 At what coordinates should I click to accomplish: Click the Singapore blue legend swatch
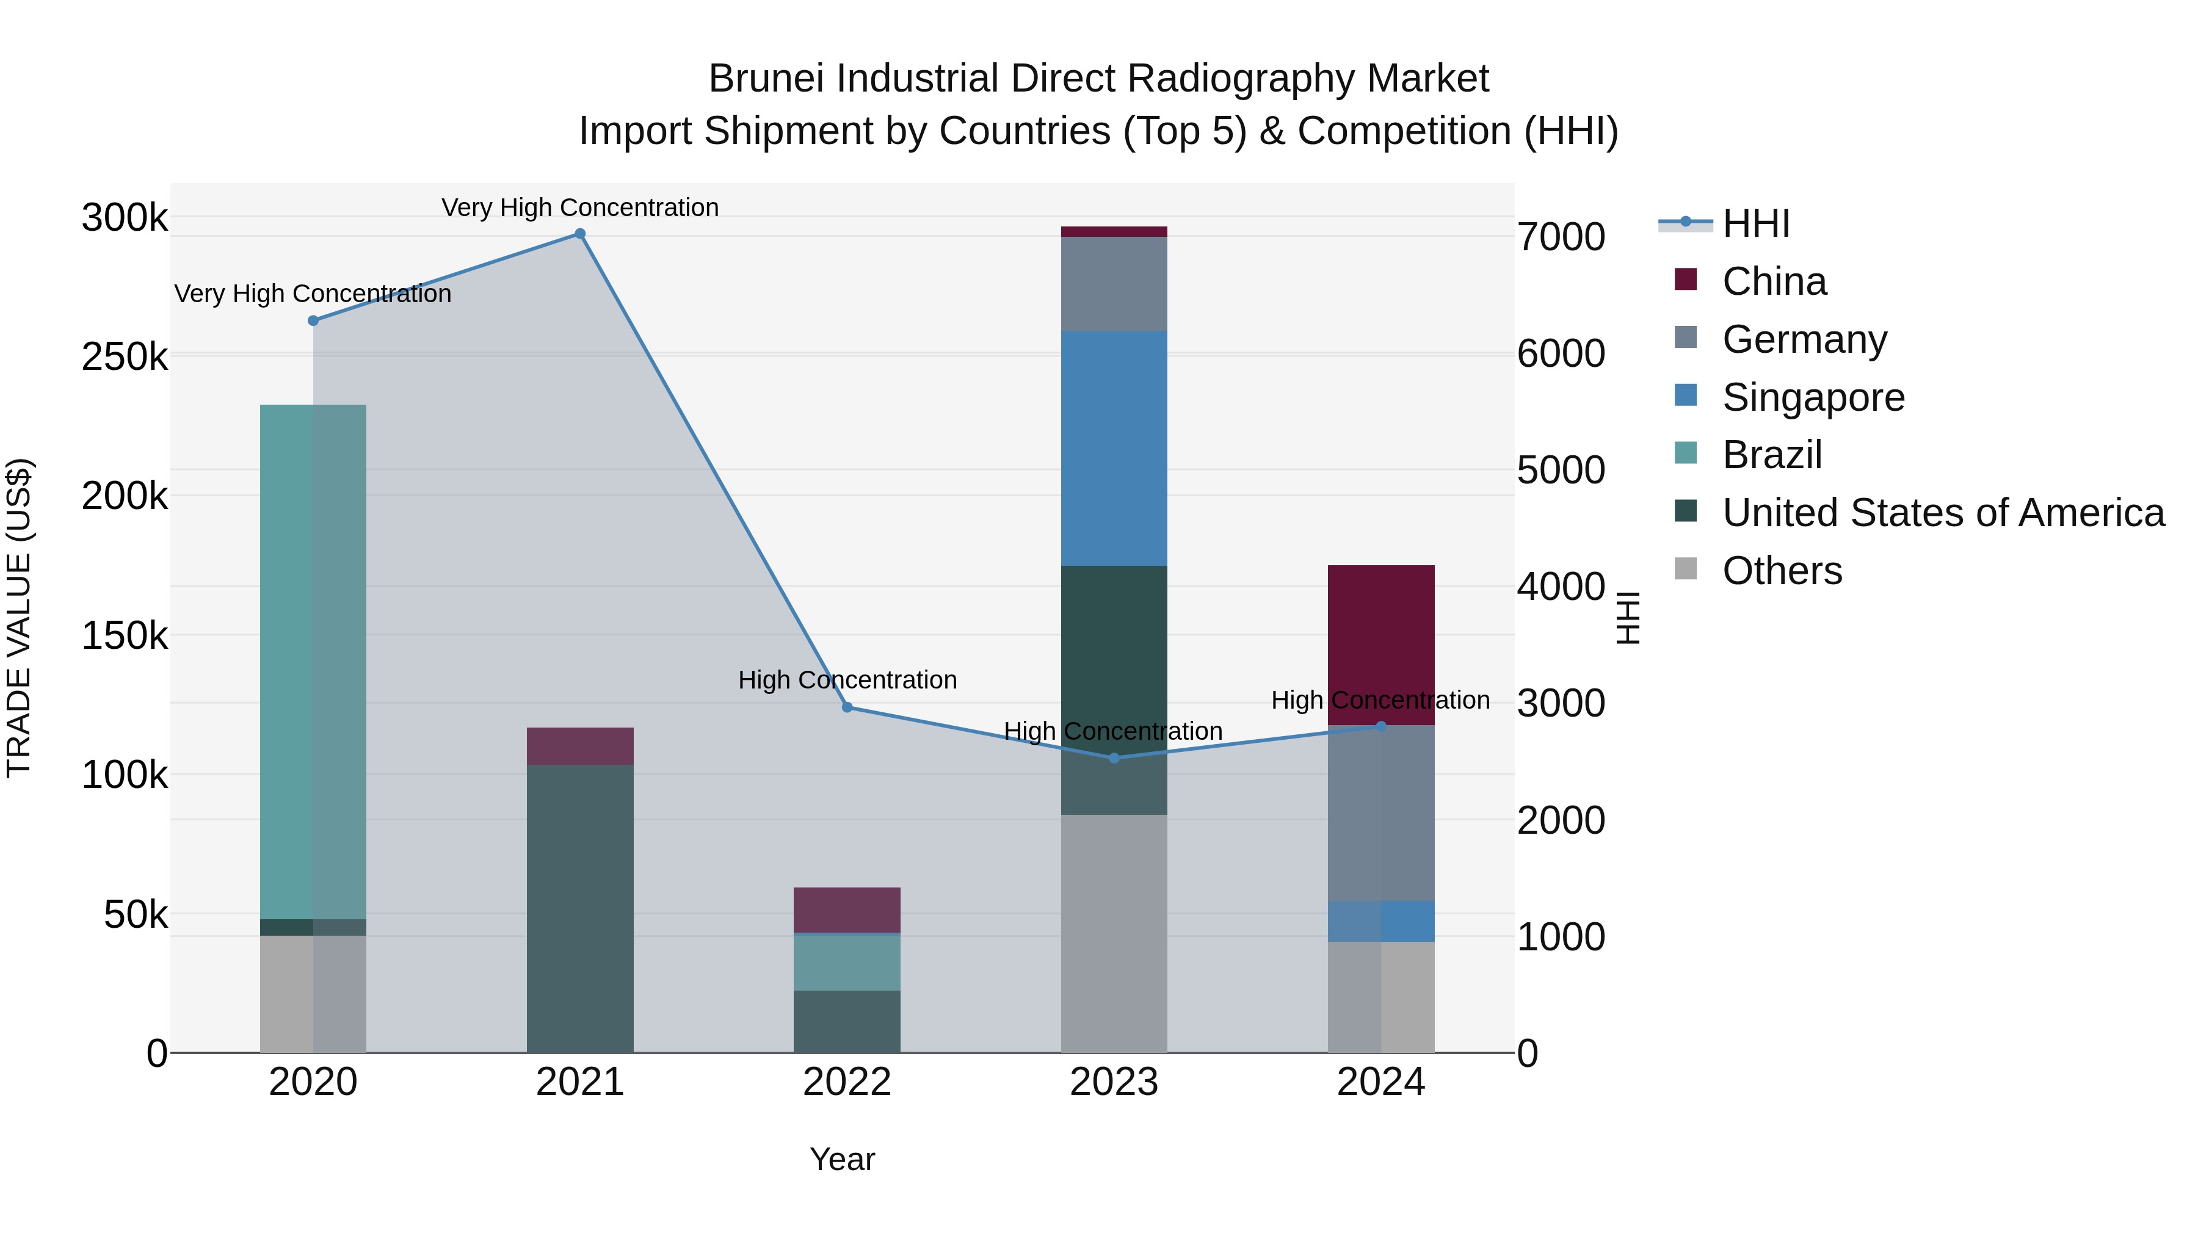click(1686, 395)
